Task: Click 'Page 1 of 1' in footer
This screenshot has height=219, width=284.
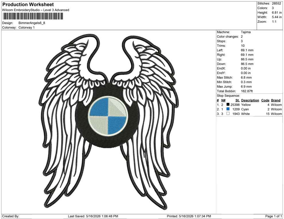Action: point(273,216)
